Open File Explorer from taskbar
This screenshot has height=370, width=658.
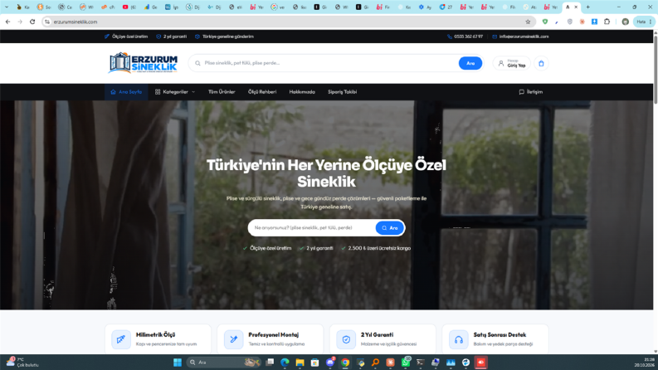(x=300, y=363)
